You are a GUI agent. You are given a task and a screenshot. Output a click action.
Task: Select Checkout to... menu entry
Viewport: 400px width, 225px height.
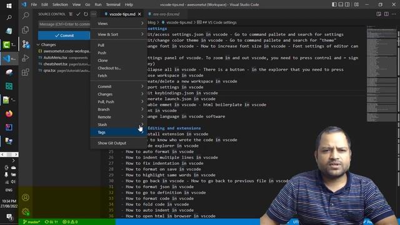(119, 68)
